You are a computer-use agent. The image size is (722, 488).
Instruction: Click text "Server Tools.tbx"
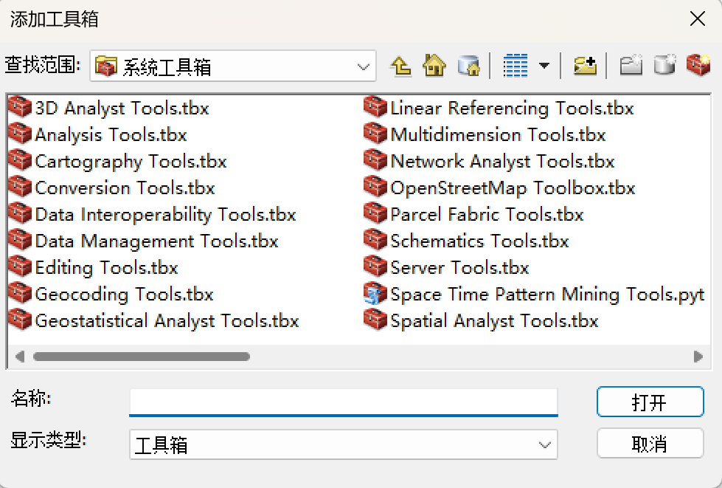(459, 268)
